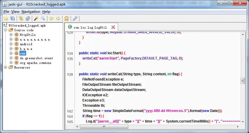Image resolution: width=249 pixels, height=133 pixels.
Task: Expand the b.a.a.a package
Action: tap(11, 48)
